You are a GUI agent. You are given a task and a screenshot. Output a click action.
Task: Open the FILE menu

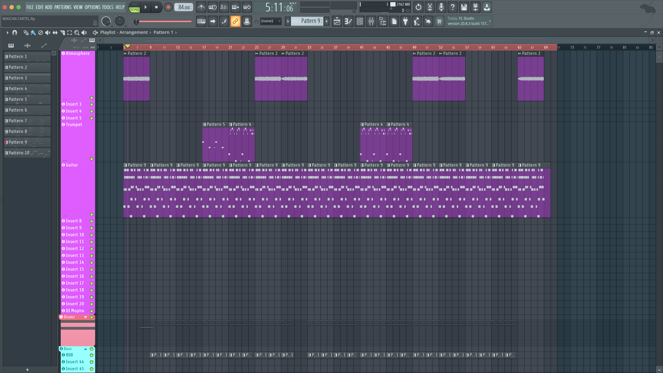tap(30, 7)
